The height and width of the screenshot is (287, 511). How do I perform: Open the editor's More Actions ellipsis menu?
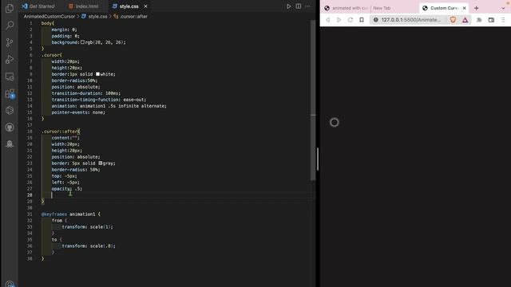[307, 6]
